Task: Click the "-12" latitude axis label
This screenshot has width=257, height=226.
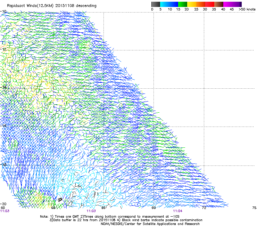Action: pos(3,49)
